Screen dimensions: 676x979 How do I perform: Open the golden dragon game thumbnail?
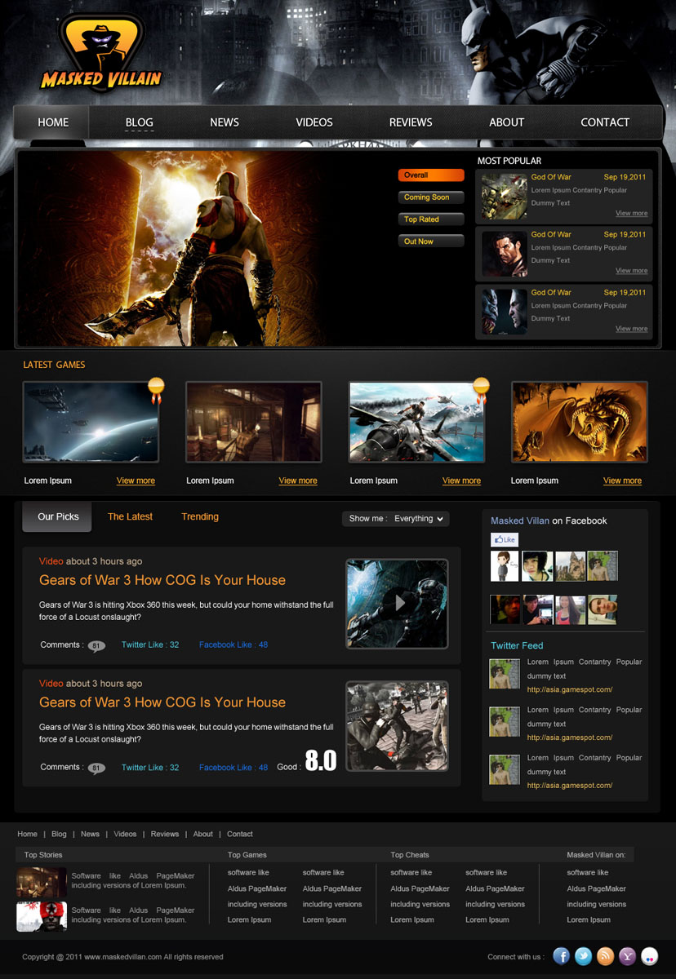pyautogui.click(x=580, y=423)
